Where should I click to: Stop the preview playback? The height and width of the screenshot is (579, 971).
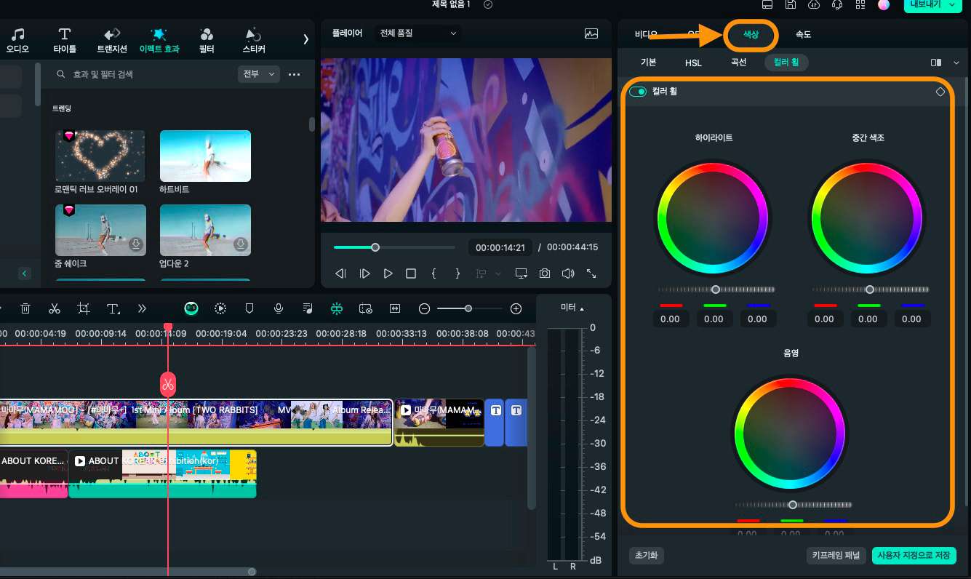[411, 273]
